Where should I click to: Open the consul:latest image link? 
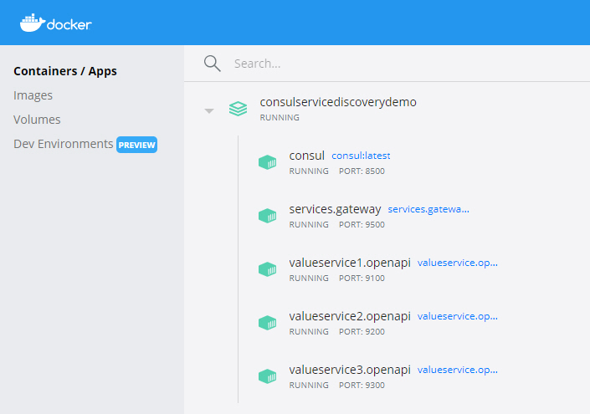pos(361,156)
